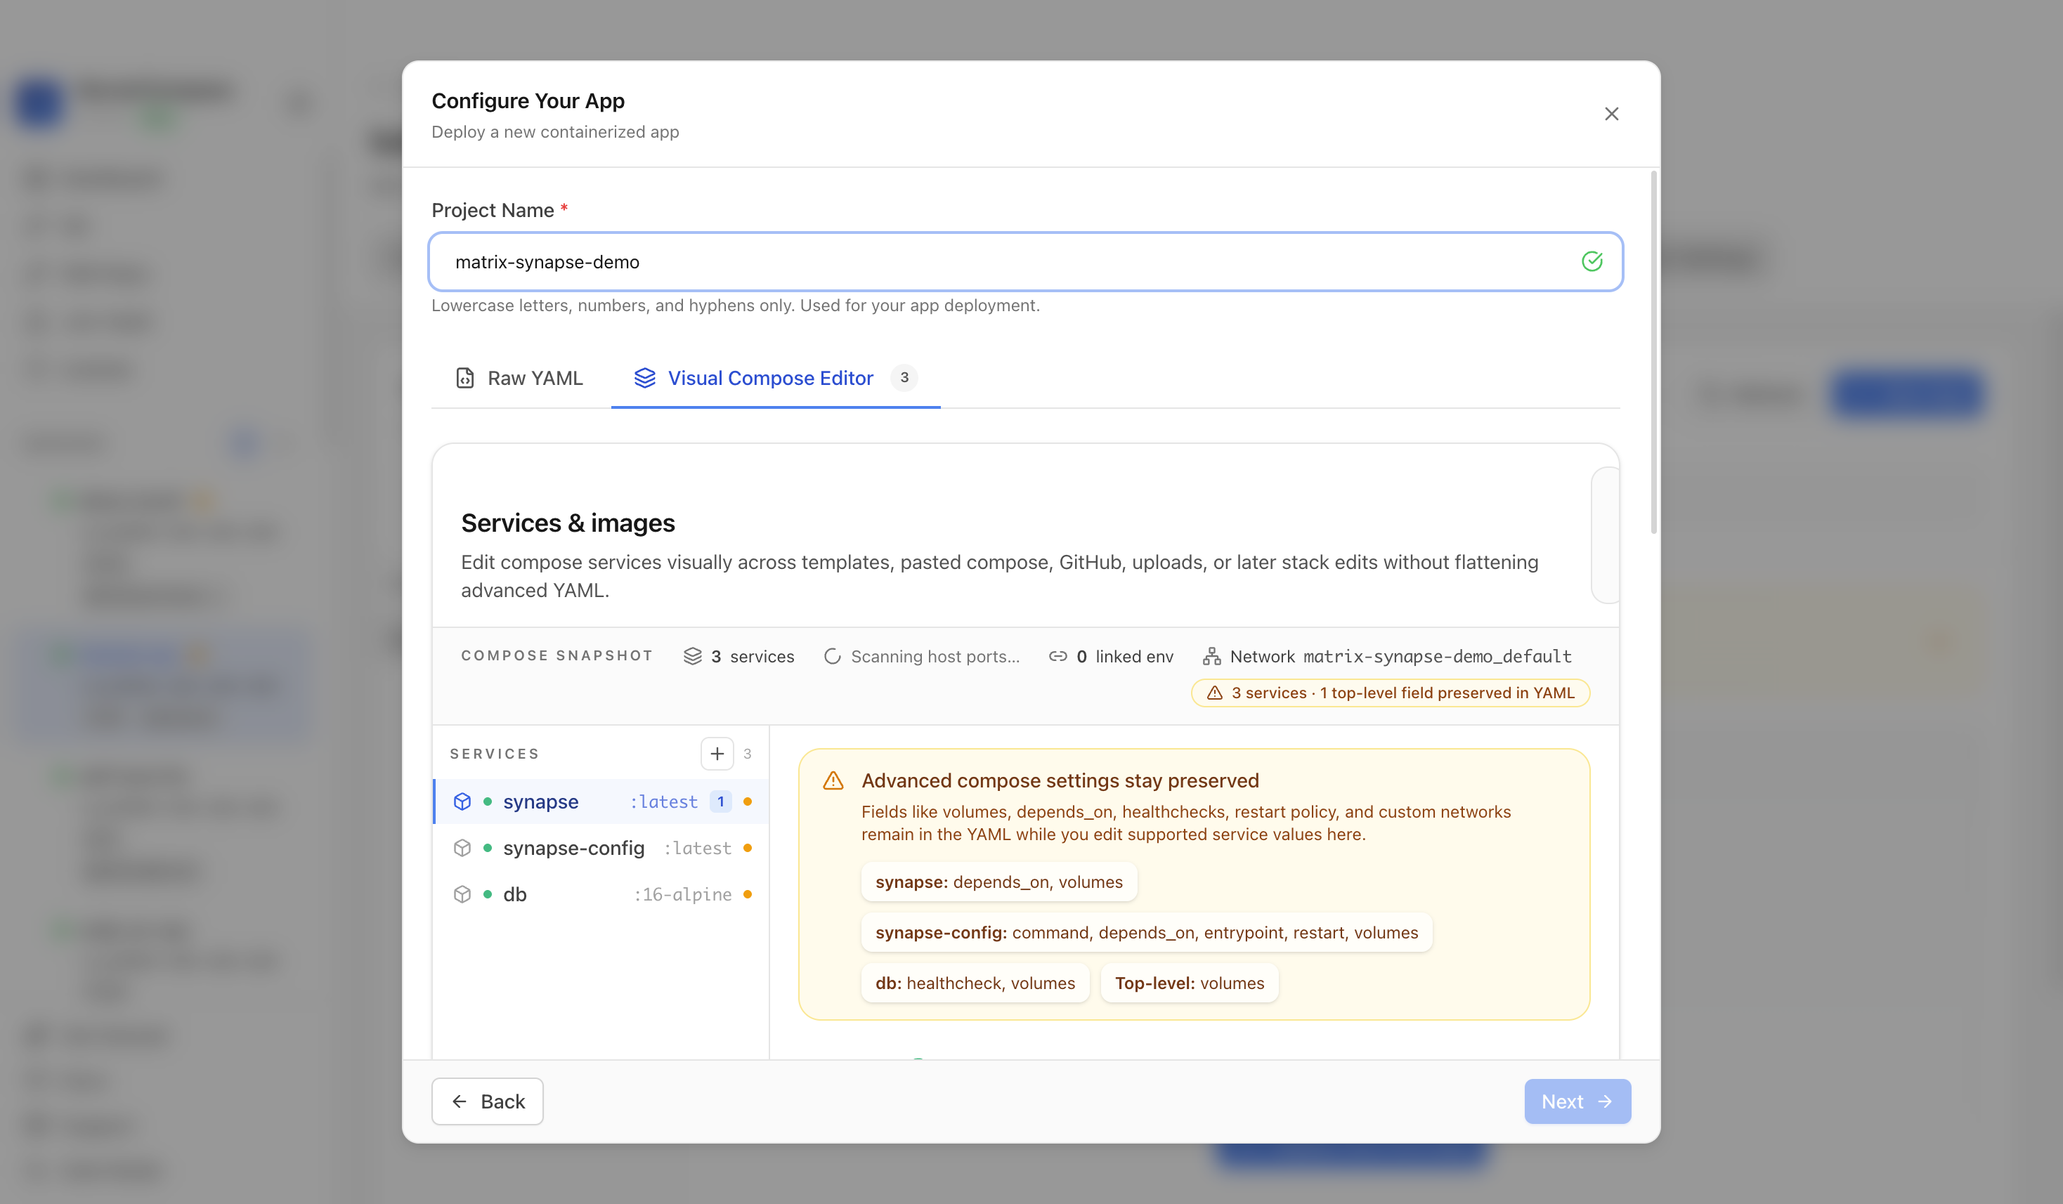Close the Configure Your App dialog

(1611, 114)
